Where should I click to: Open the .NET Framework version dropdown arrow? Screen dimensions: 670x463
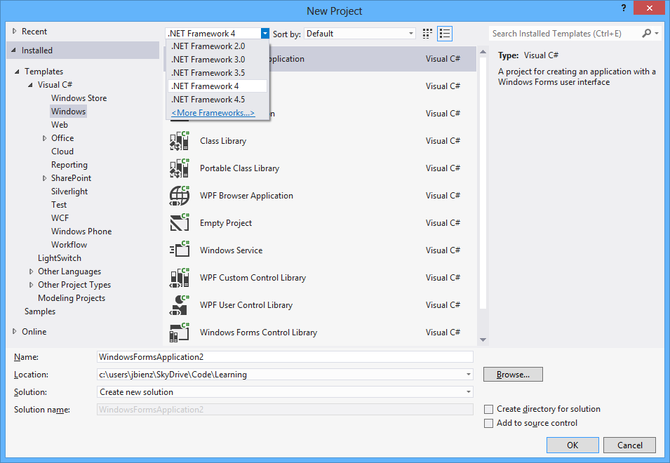(265, 33)
